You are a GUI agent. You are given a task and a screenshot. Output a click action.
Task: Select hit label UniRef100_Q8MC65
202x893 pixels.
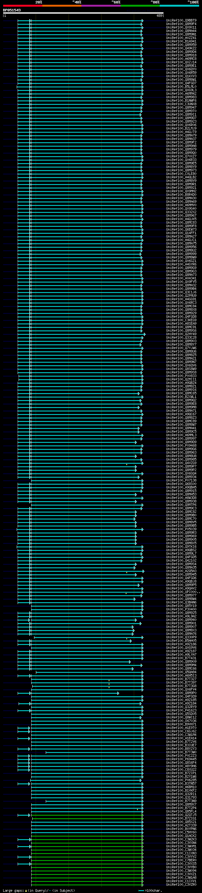coord(181,393)
